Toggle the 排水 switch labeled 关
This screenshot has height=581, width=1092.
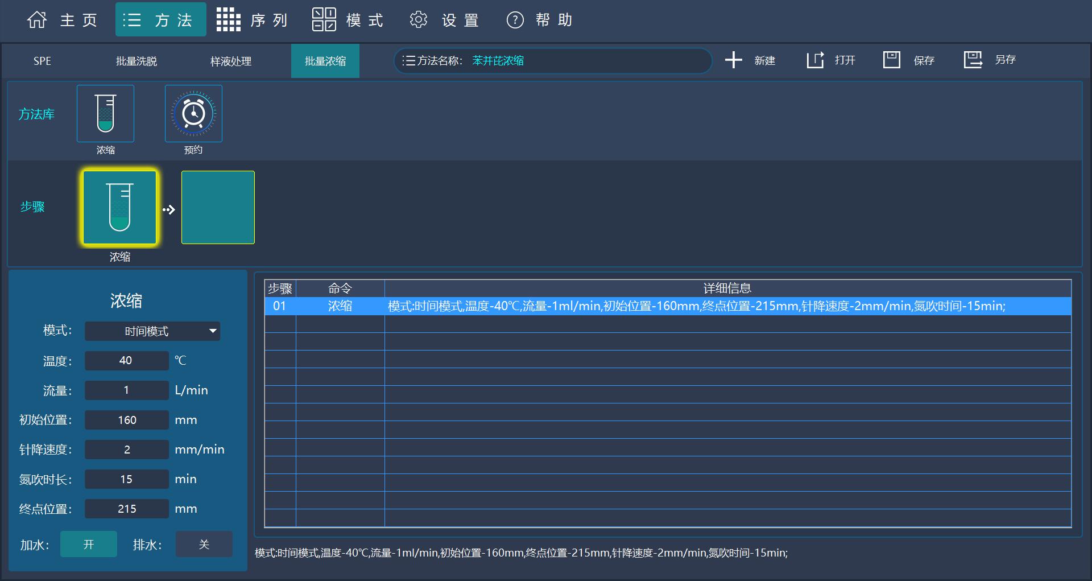pos(204,545)
